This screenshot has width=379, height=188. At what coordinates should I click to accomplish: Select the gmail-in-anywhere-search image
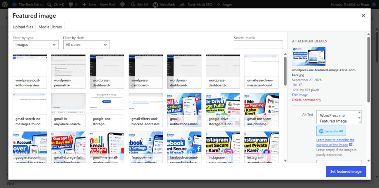point(68,110)
